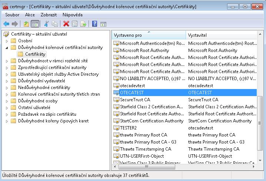
Task: Click certificate icon beside SecureTrust CA
Action: pos(116,100)
